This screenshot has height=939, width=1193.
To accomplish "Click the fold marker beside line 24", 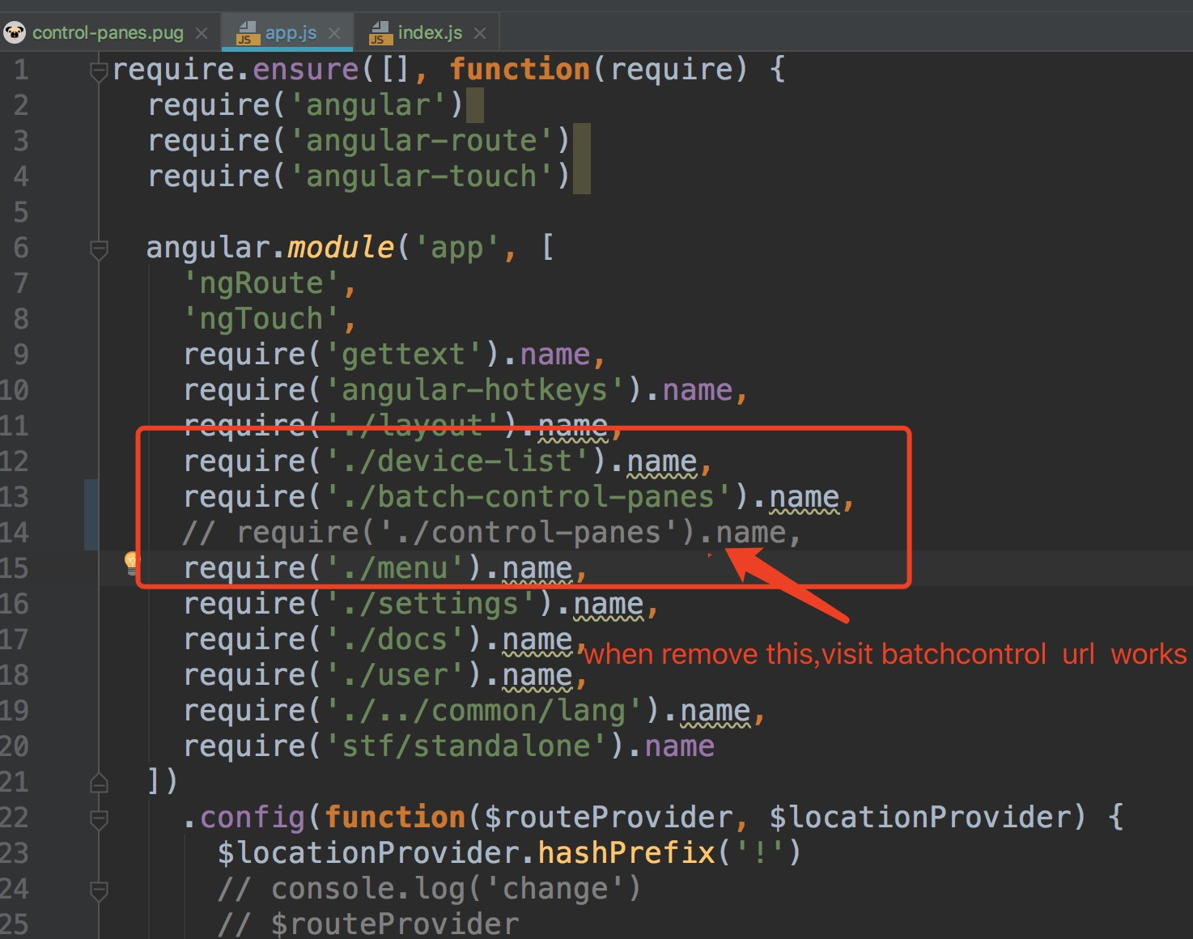I will point(98,888).
